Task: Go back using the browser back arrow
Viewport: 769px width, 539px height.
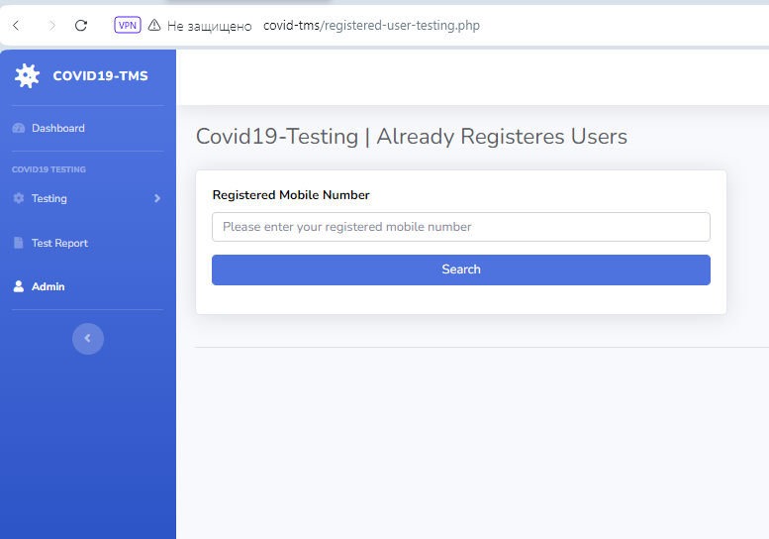Action: [x=16, y=26]
